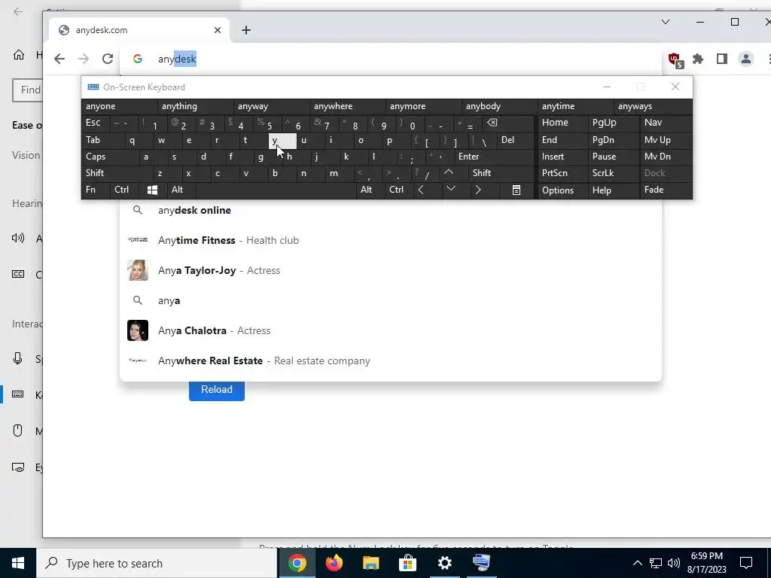
Task: Reload the page using Chrome's refresh icon
Action: point(108,59)
